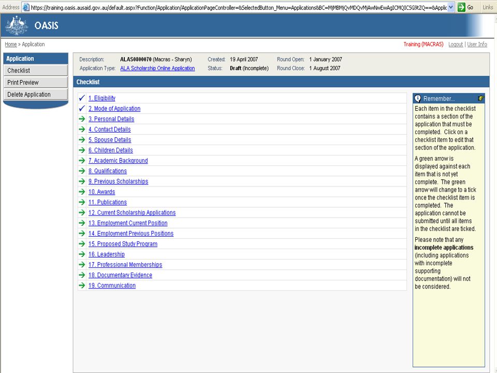Open the User Info link
This screenshot has height=373, width=497.
tap(477, 44)
